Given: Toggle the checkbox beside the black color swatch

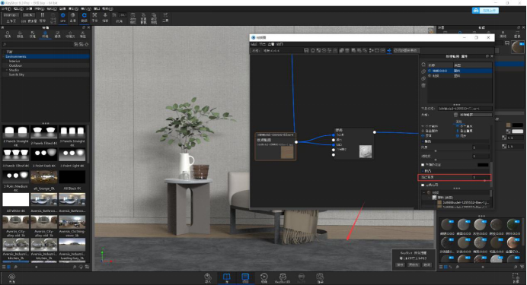Looking at the screenshot, I should pos(423,165).
